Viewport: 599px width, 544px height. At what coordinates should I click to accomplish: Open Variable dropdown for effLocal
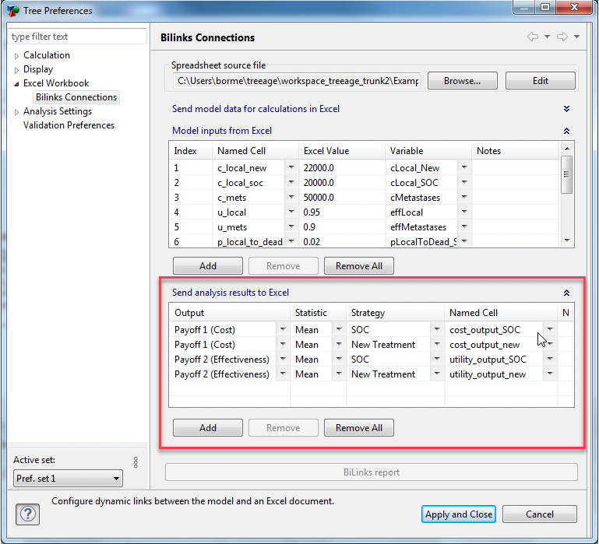point(464,212)
